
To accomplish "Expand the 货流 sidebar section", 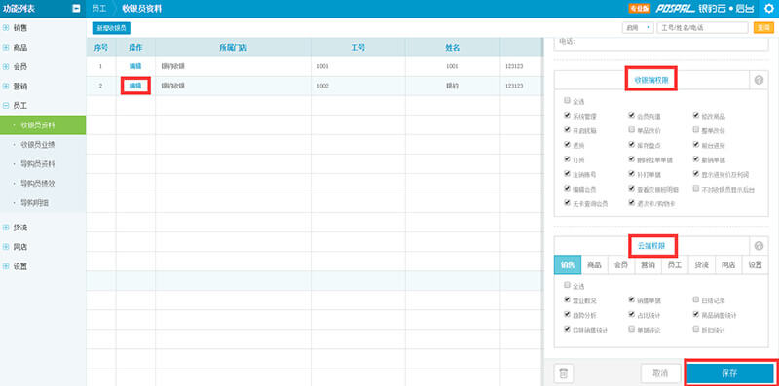I will [x=6, y=228].
